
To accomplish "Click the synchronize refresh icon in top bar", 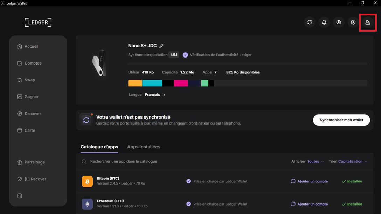I will (310, 22).
